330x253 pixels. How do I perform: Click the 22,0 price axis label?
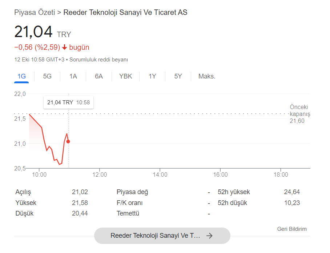pyautogui.click(x=20, y=94)
